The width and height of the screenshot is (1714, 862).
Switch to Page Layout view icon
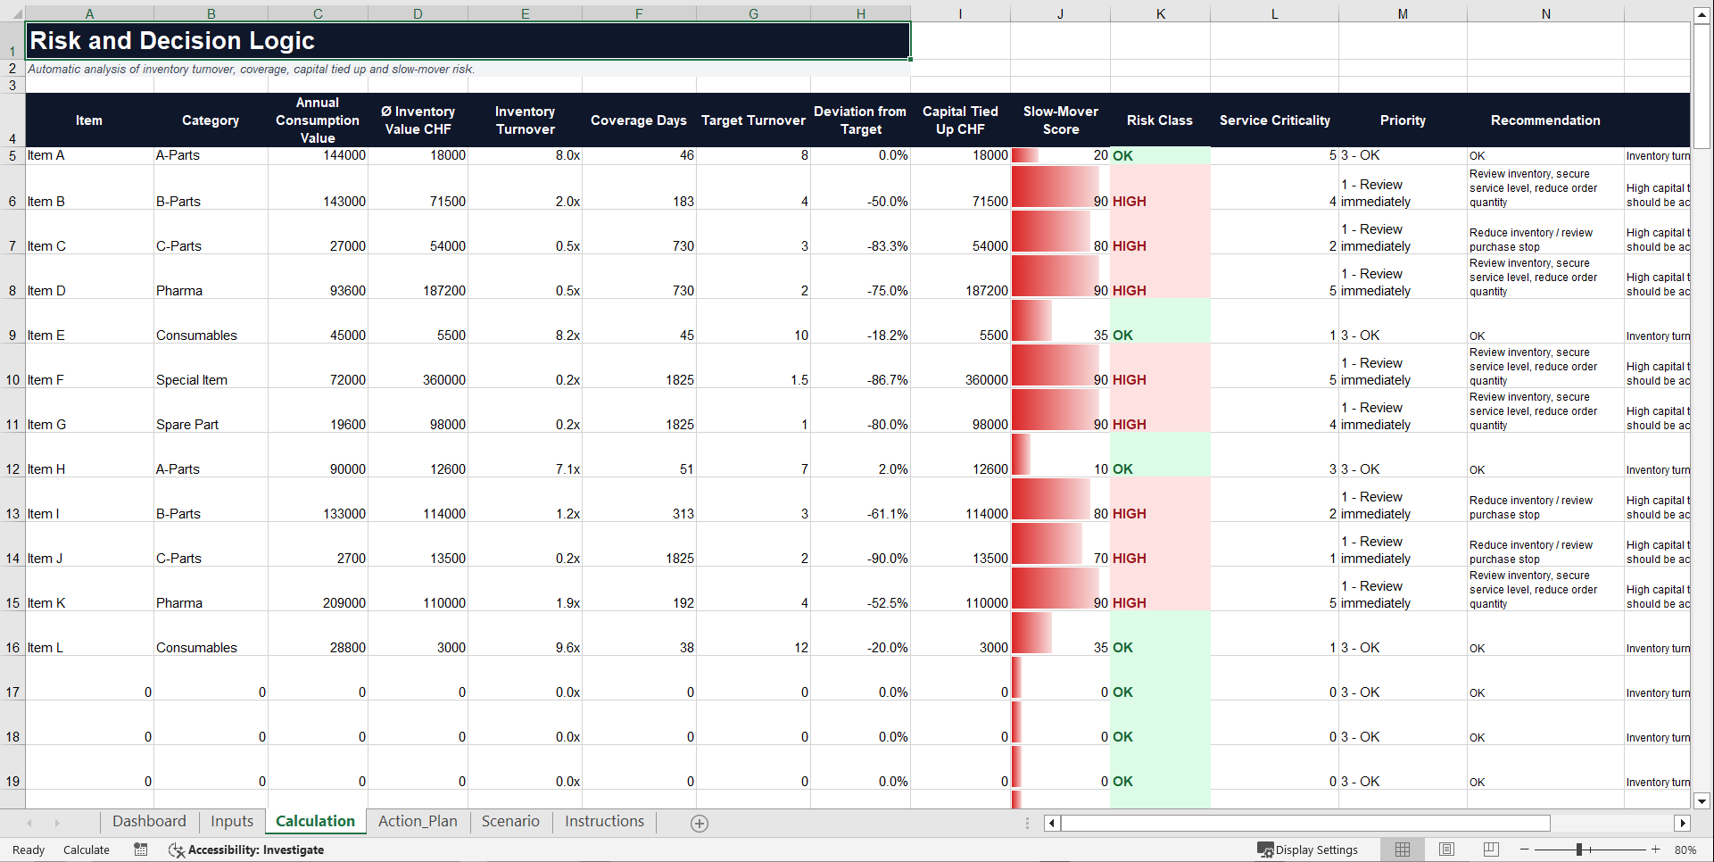tap(1446, 850)
